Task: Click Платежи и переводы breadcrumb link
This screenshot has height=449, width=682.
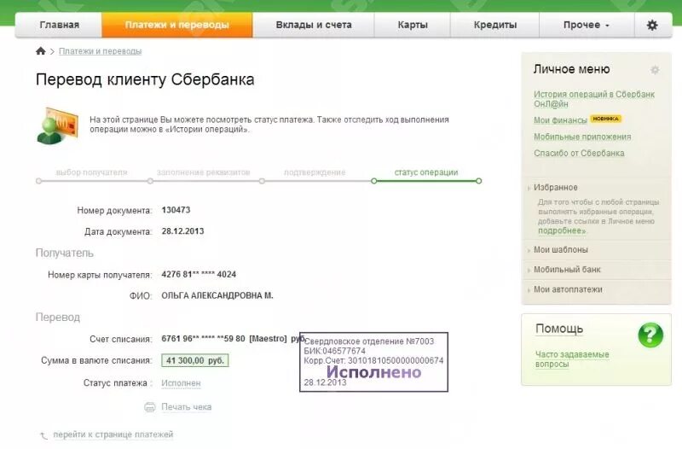Action: tap(100, 51)
